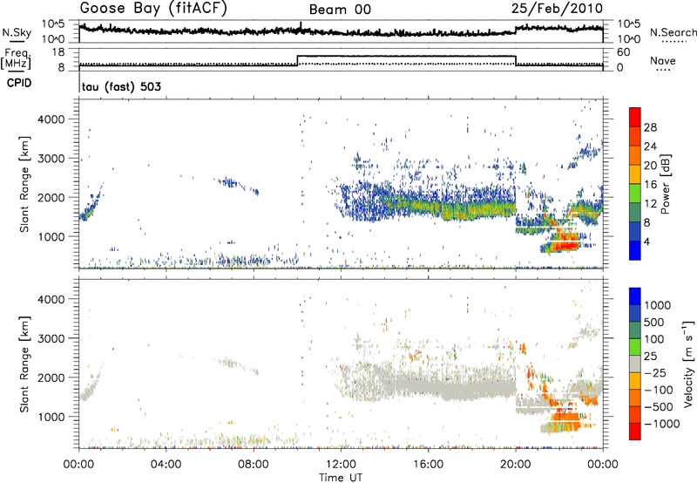Click the 'N.Search' legend label
Screen dimensions: 697x483
point(673,32)
